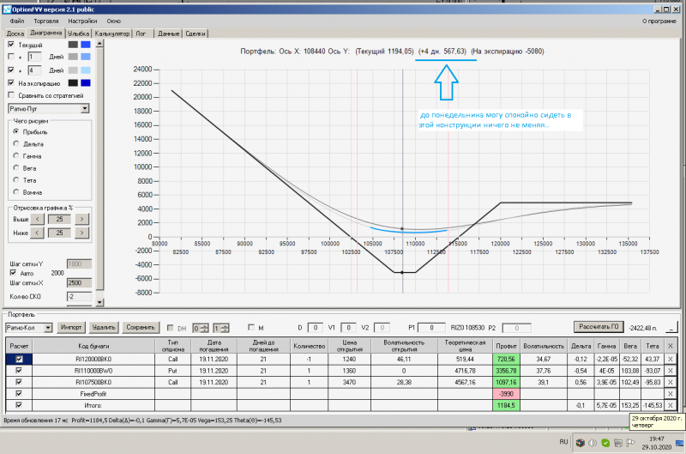The height and width of the screenshot is (454, 686).
Task: Open the Ратио-Пут strategy dropdown
Action: pyautogui.click(x=84, y=109)
